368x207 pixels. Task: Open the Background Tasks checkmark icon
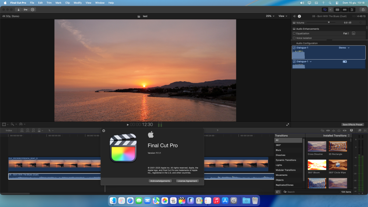coord(33,10)
